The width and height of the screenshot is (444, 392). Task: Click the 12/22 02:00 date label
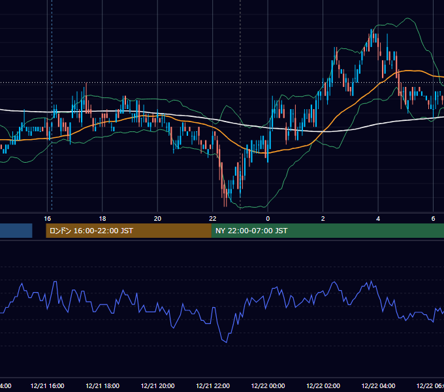(x=323, y=385)
